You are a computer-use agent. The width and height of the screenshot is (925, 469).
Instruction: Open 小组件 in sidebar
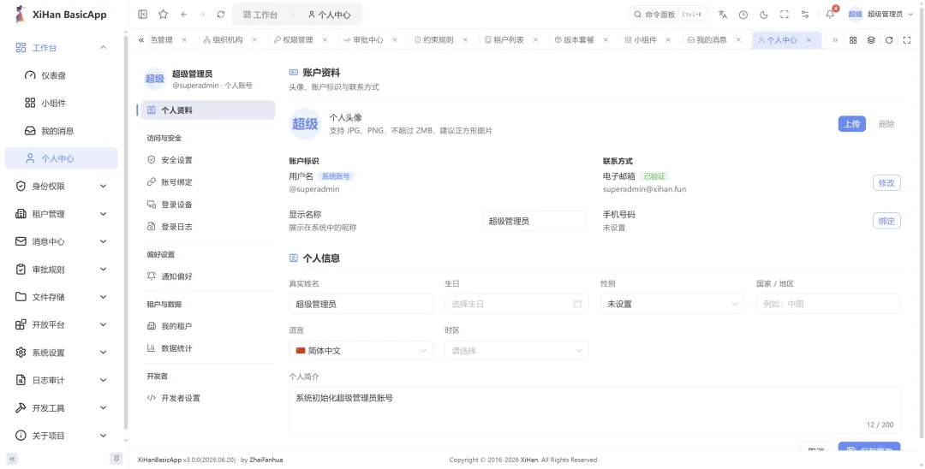coord(62,103)
